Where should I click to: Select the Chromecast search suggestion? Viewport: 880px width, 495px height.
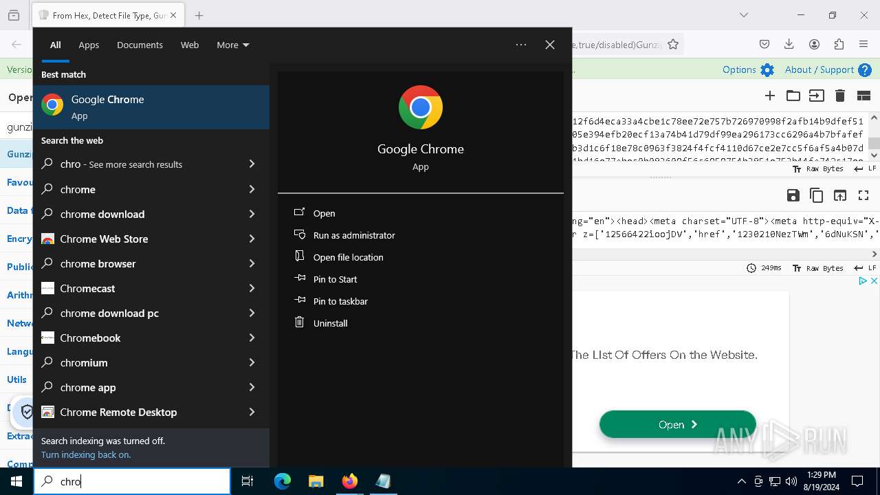click(x=151, y=288)
